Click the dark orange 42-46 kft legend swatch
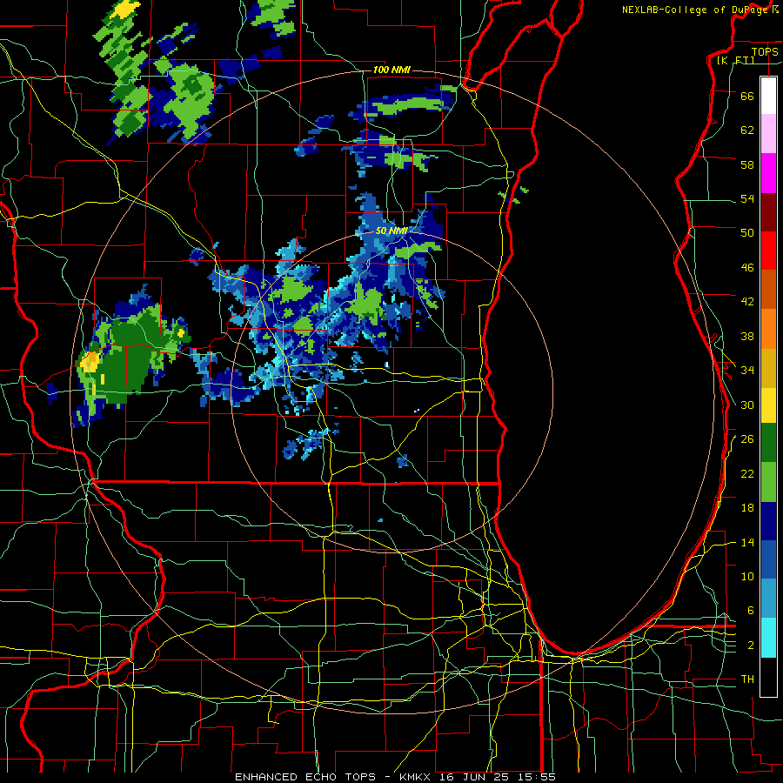Screen dimensions: 783x783 click(x=768, y=290)
